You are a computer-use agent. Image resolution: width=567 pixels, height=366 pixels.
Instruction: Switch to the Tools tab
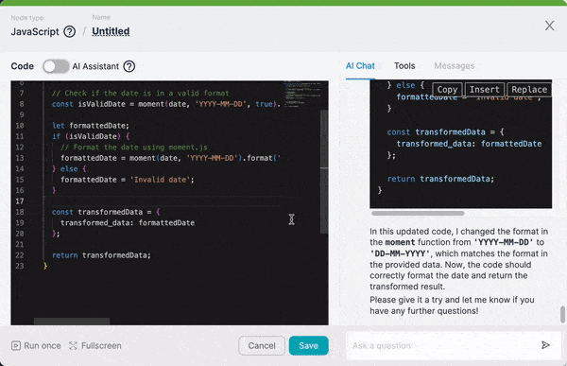404,66
